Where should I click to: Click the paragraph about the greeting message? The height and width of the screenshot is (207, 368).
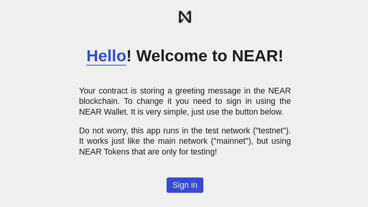[x=185, y=101]
